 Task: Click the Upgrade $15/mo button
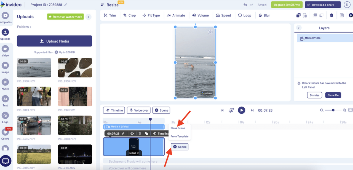[x=287, y=5]
